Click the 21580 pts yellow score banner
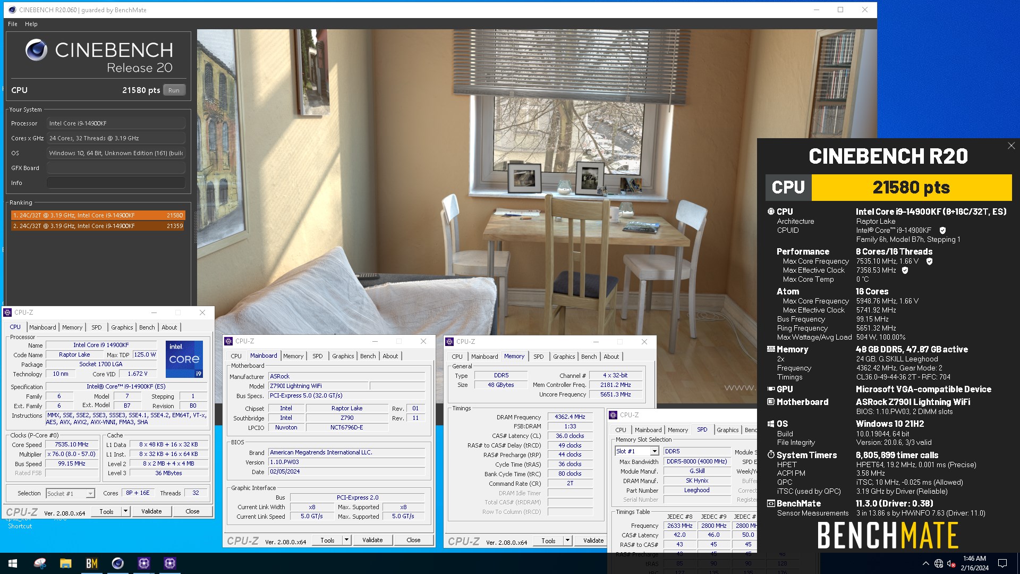The height and width of the screenshot is (574, 1020). pos(912,188)
